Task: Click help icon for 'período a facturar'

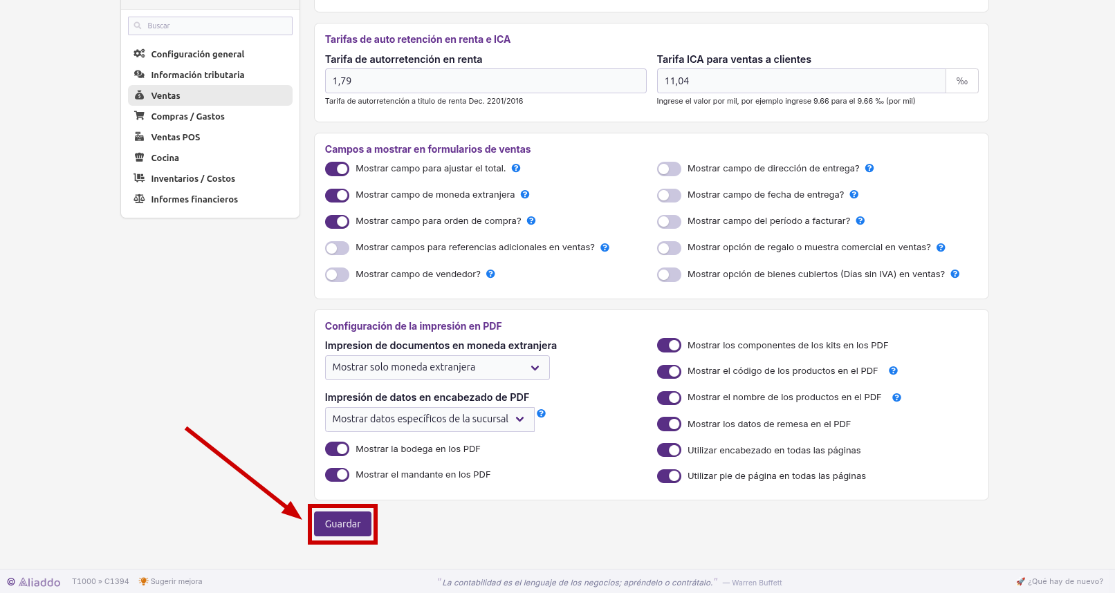Action: (860, 220)
